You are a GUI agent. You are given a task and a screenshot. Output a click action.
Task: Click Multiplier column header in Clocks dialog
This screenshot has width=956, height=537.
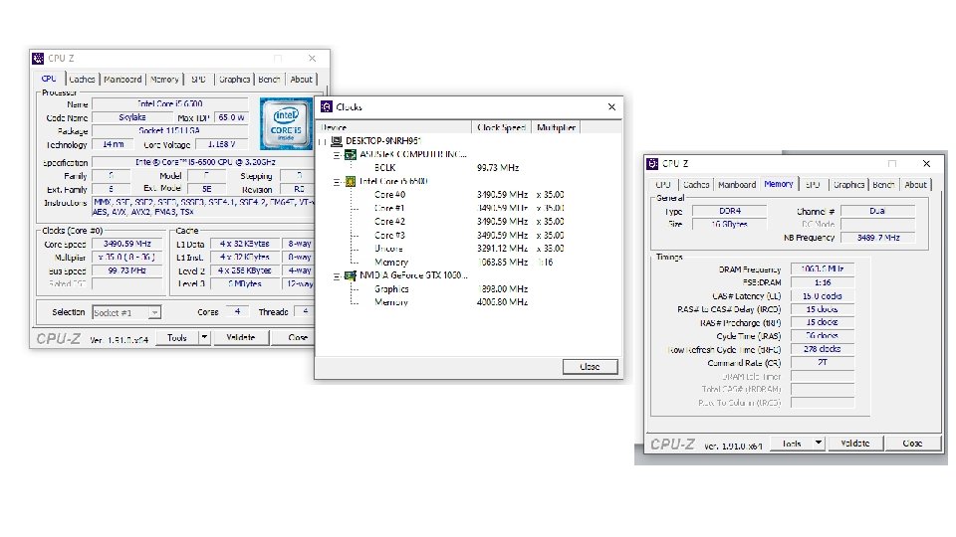coord(556,127)
